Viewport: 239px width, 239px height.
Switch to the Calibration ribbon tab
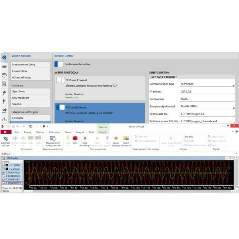pos(54,132)
